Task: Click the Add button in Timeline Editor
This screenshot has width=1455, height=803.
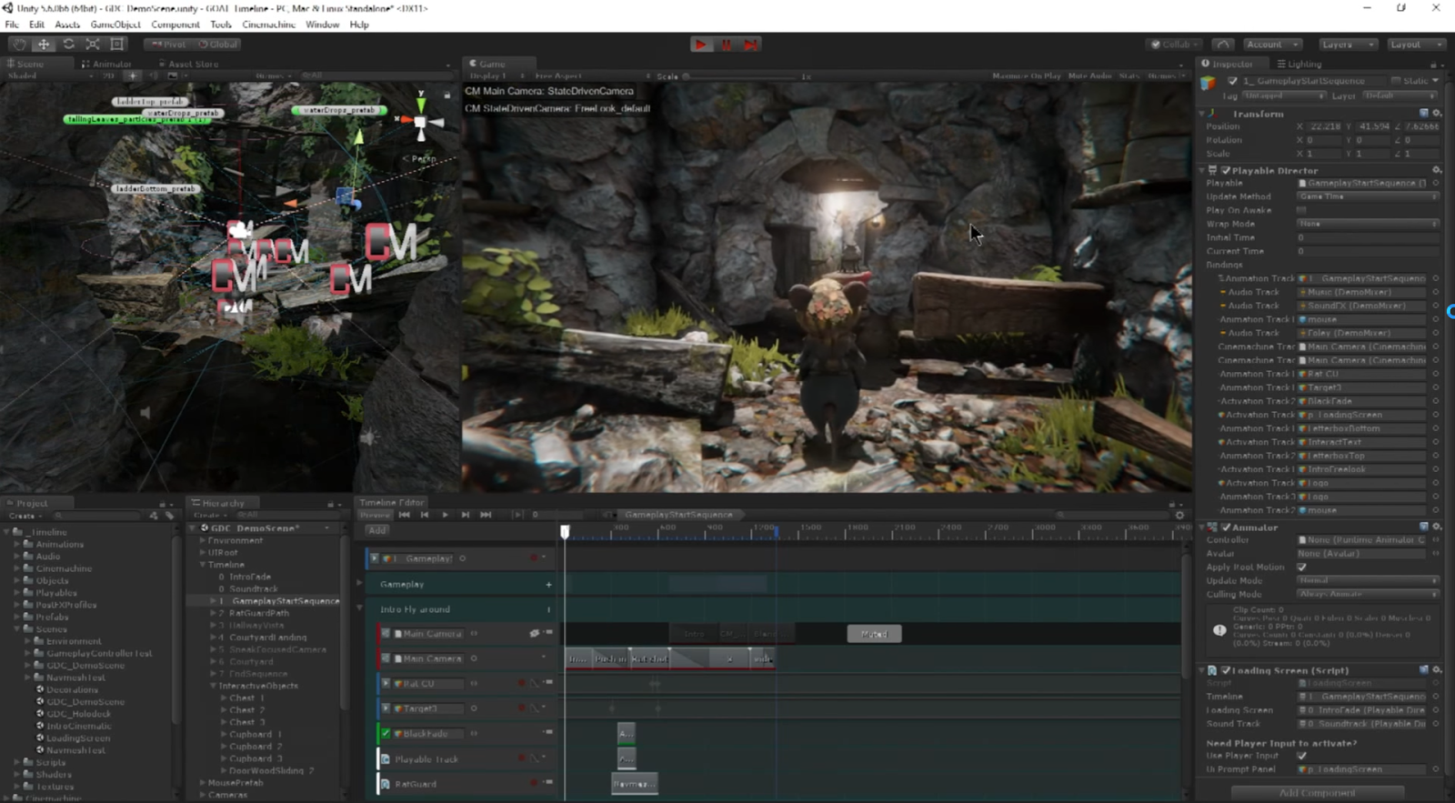Action: coord(377,530)
